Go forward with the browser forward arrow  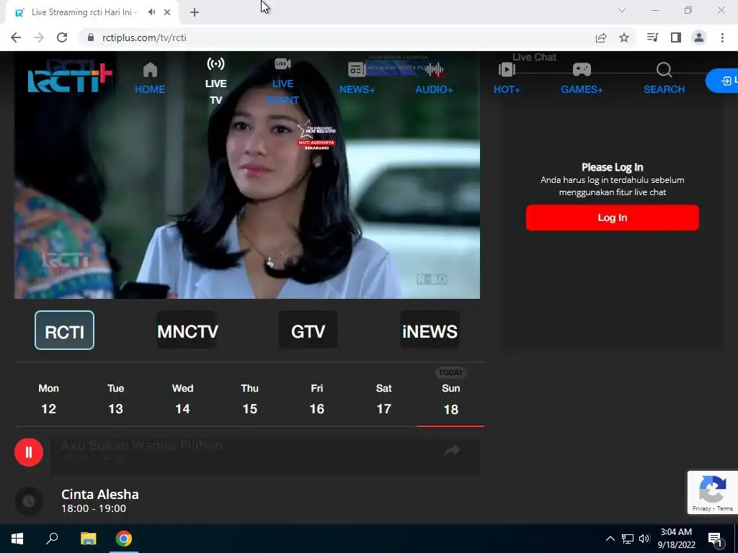point(39,37)
